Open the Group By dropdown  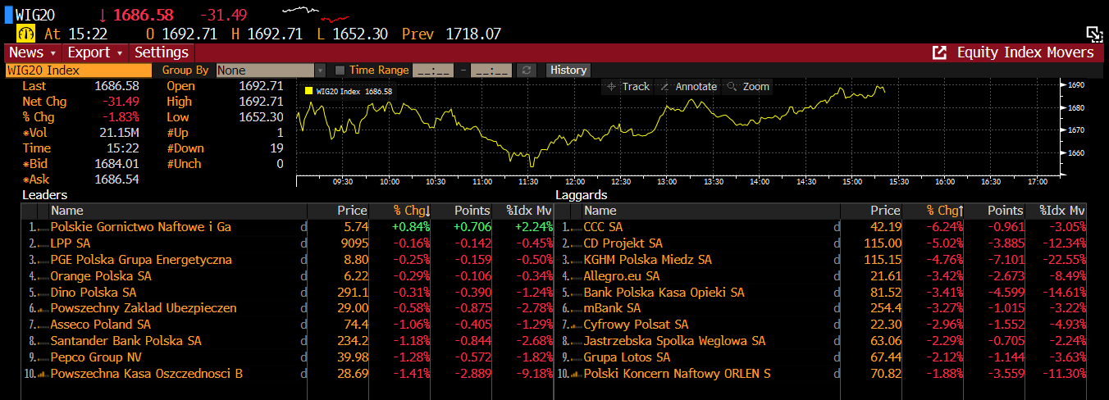(x=319, y=70)
